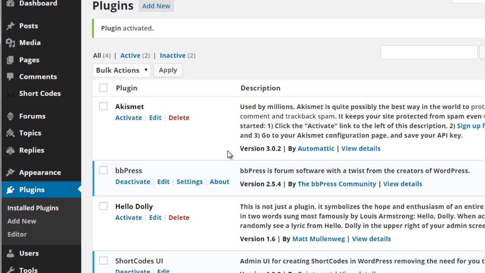Image resolution: width=485 pixels, height=273 pixels.
Task: Open the Dashboard using its gauge icon
Action: [x=10, y=3]
